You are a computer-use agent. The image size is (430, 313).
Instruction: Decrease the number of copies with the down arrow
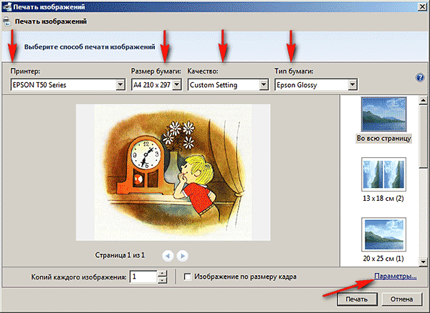coord(162,280)
